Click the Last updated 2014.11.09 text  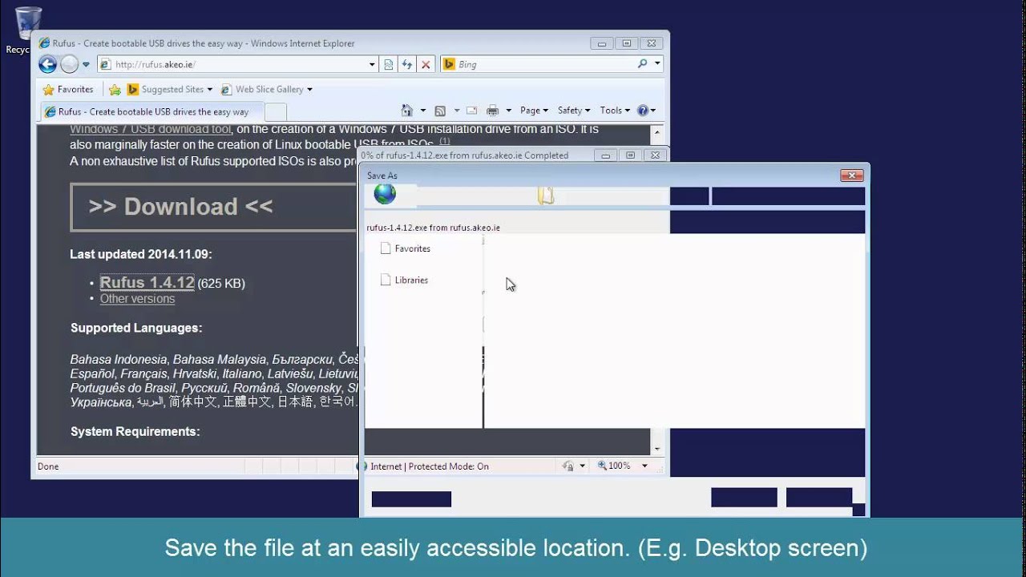click(x=141, y=254)
